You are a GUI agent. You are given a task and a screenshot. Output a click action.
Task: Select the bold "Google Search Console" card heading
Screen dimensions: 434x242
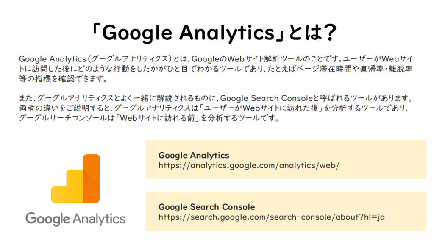tap(206, 207)
